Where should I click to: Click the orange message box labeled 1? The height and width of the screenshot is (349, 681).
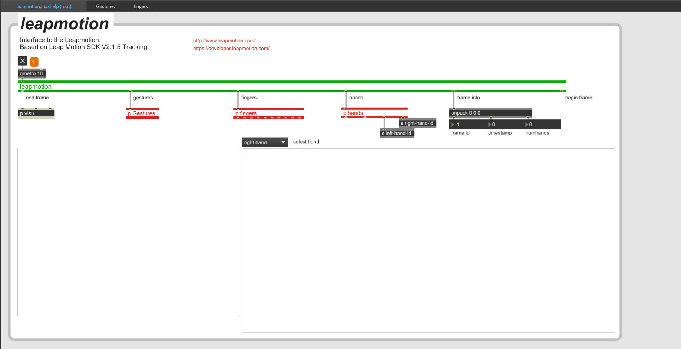[x=34, y=62]
